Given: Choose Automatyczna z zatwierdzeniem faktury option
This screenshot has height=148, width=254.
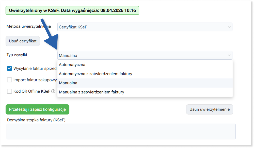Looking at the screenshot, I should 96,74.
